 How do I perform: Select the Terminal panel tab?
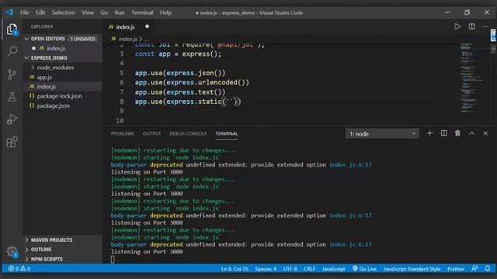tap(227, 134)
